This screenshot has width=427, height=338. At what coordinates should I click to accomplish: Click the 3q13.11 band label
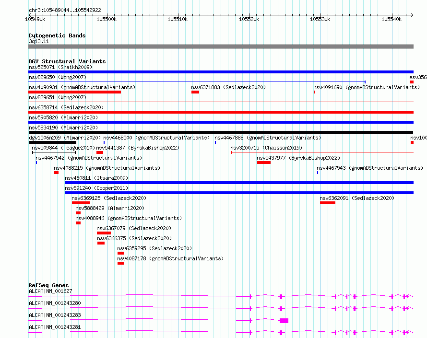(39, 41)
